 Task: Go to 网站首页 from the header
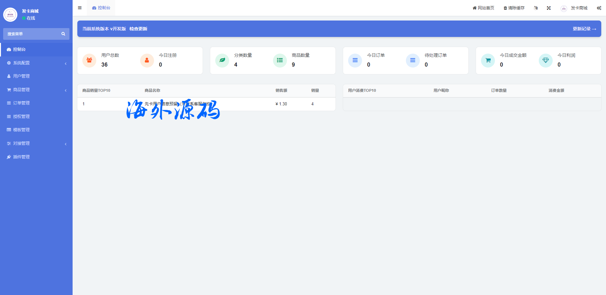[483, 8]
